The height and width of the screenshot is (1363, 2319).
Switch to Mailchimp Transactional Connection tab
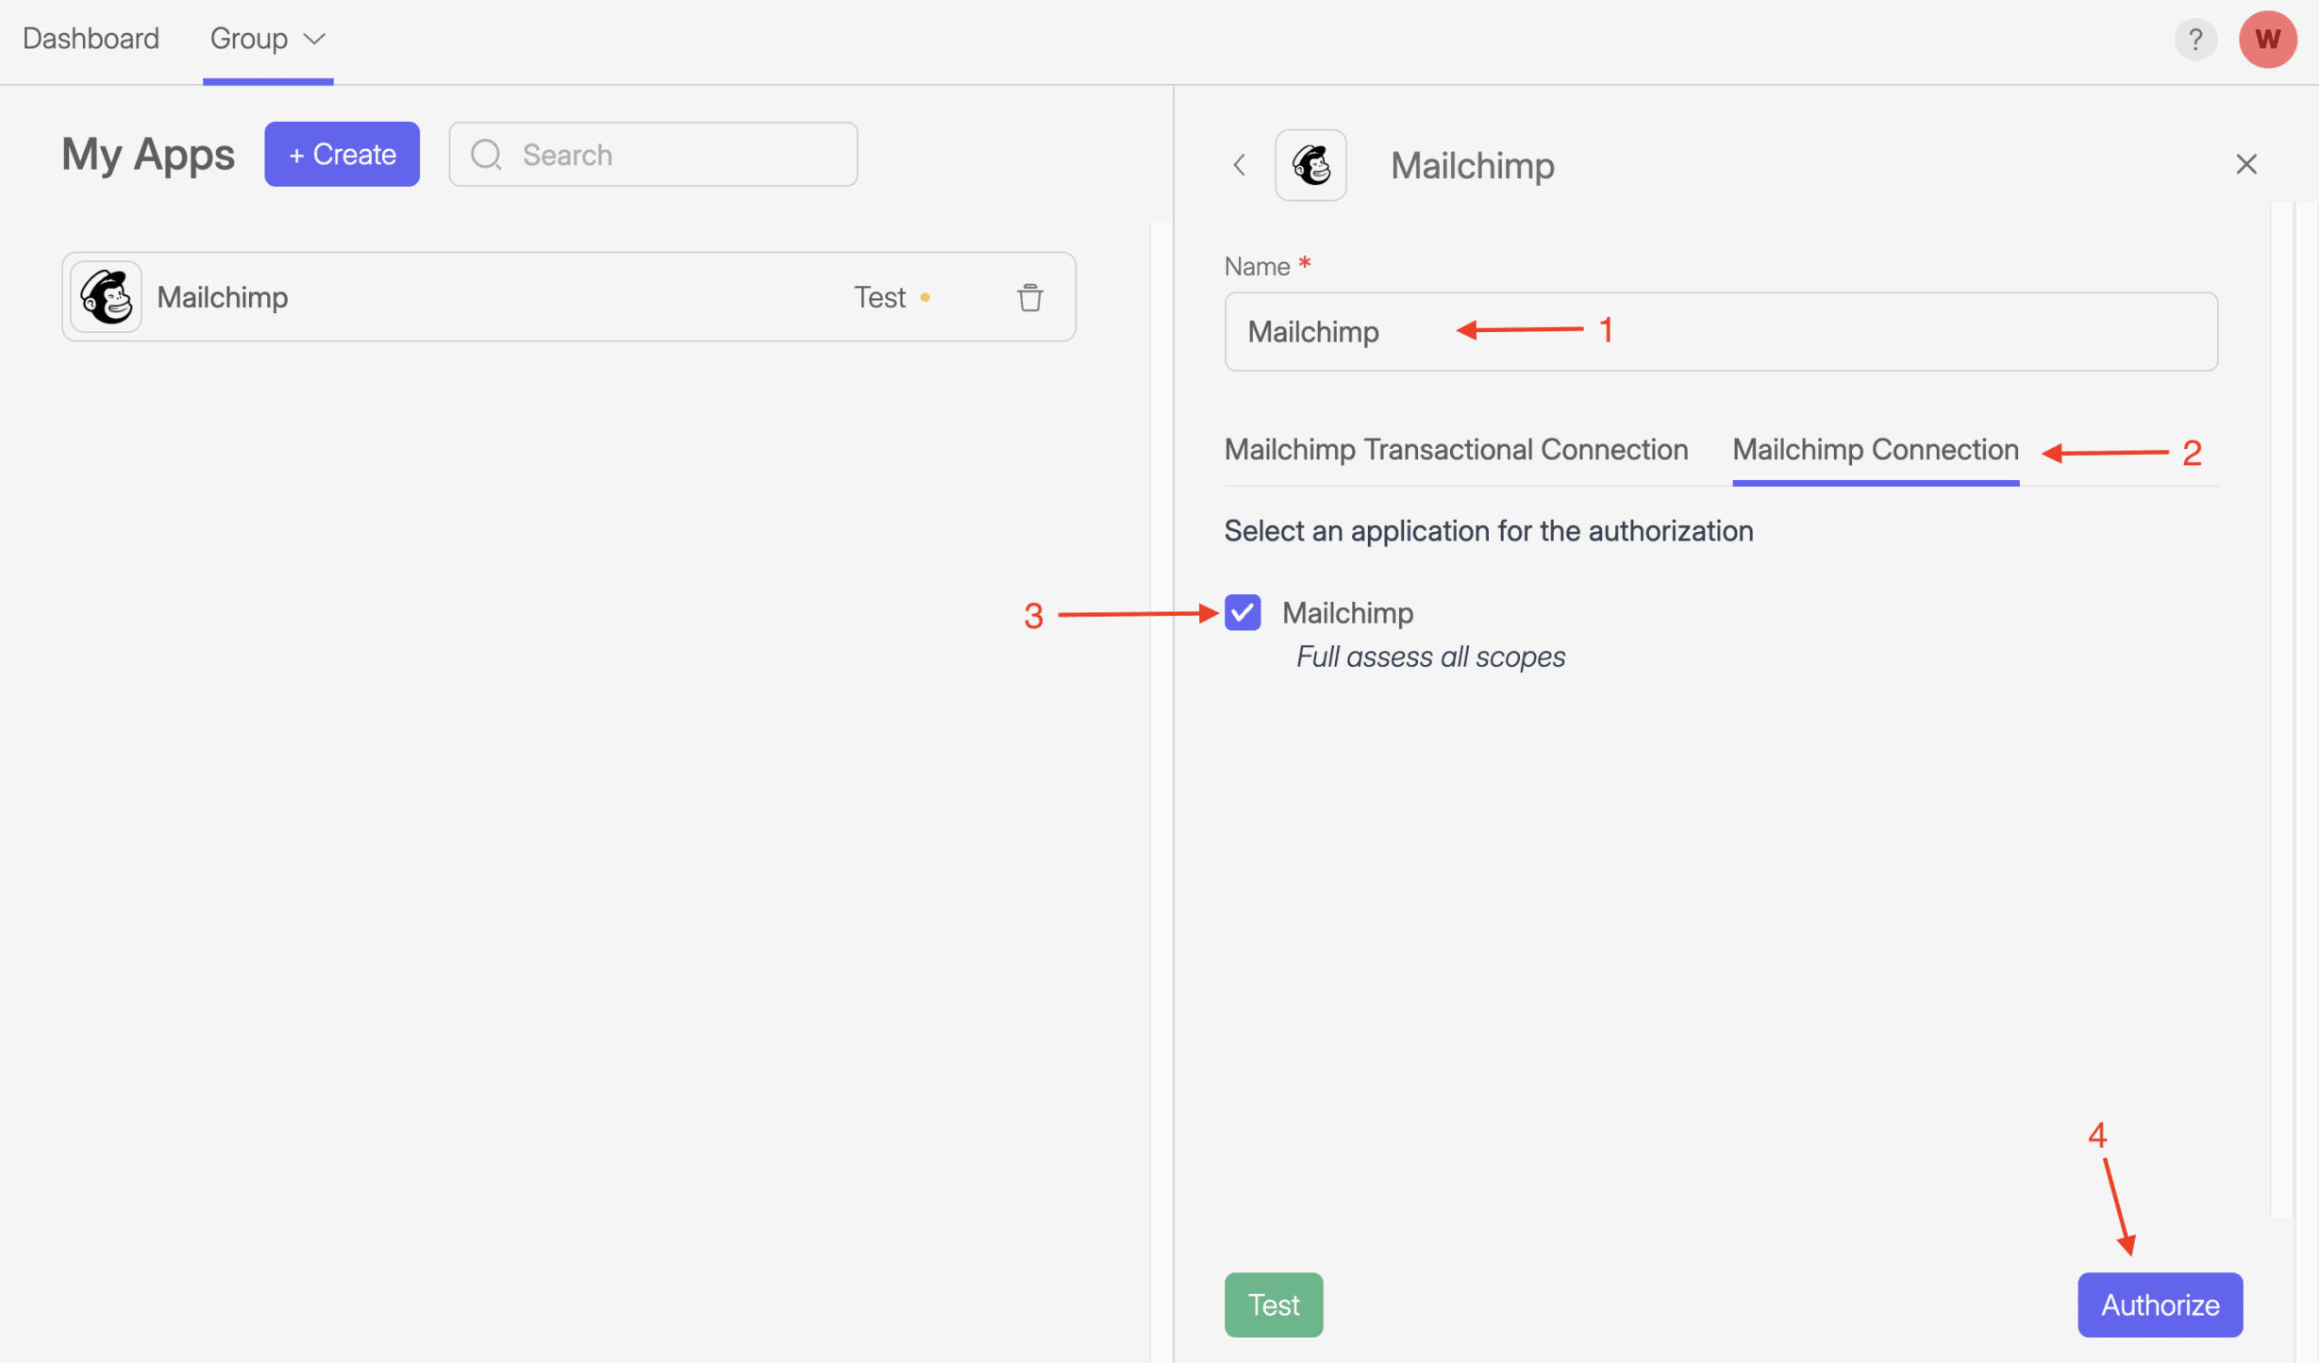point(1456,450)
